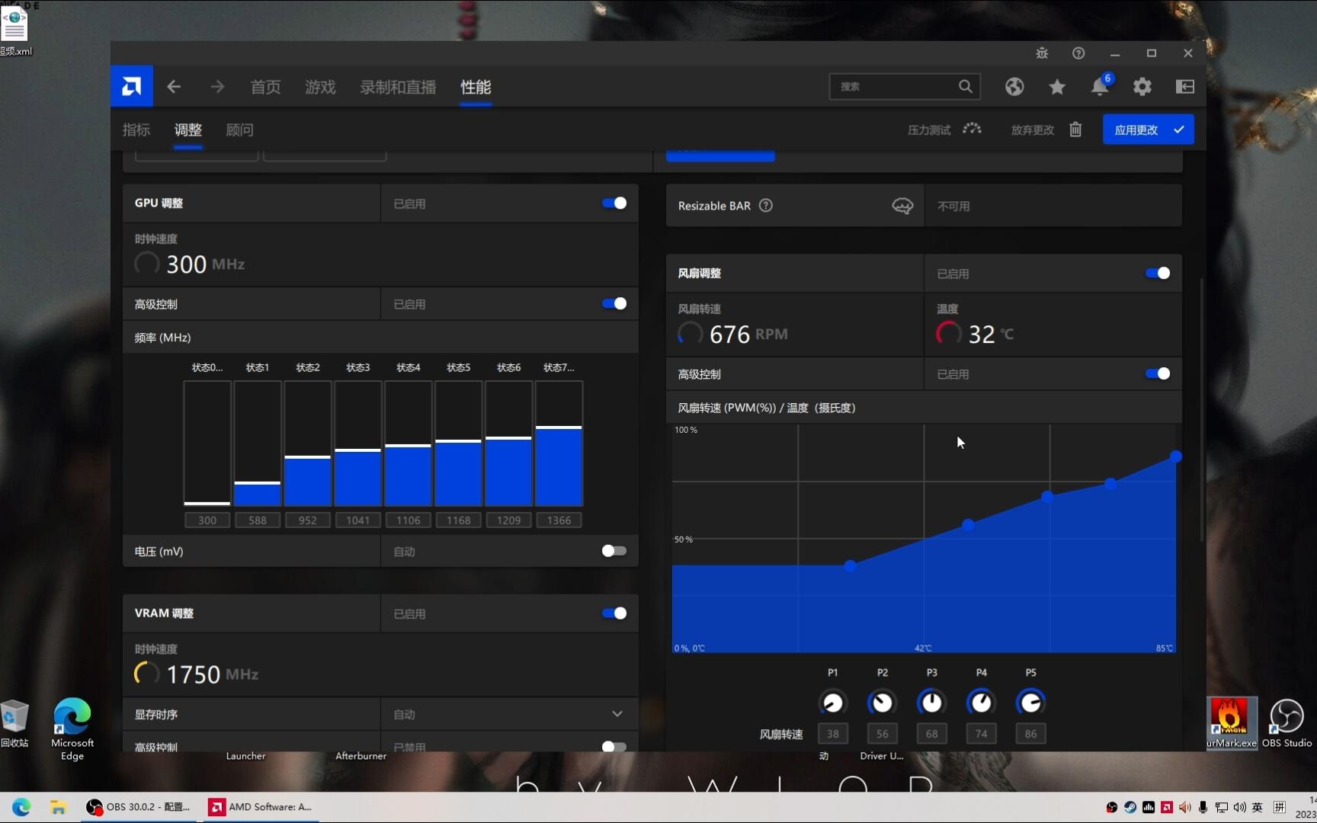Open the 首页 tab
1317x823 pixels.
point(265,87)
